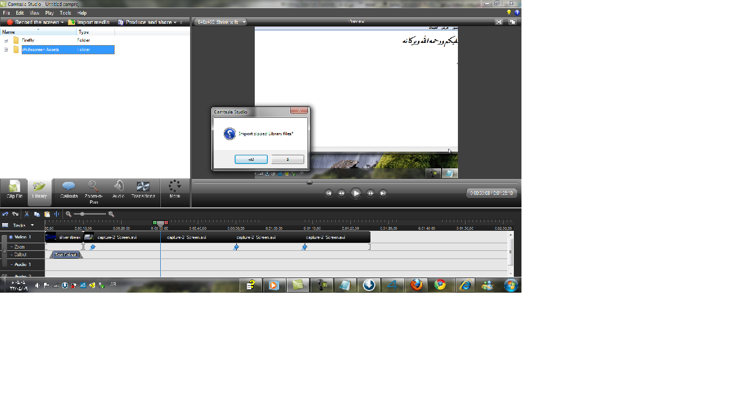Open Firefox from the Windows taskbar
This screenshot has width=742, height=417.
(417, 285)
